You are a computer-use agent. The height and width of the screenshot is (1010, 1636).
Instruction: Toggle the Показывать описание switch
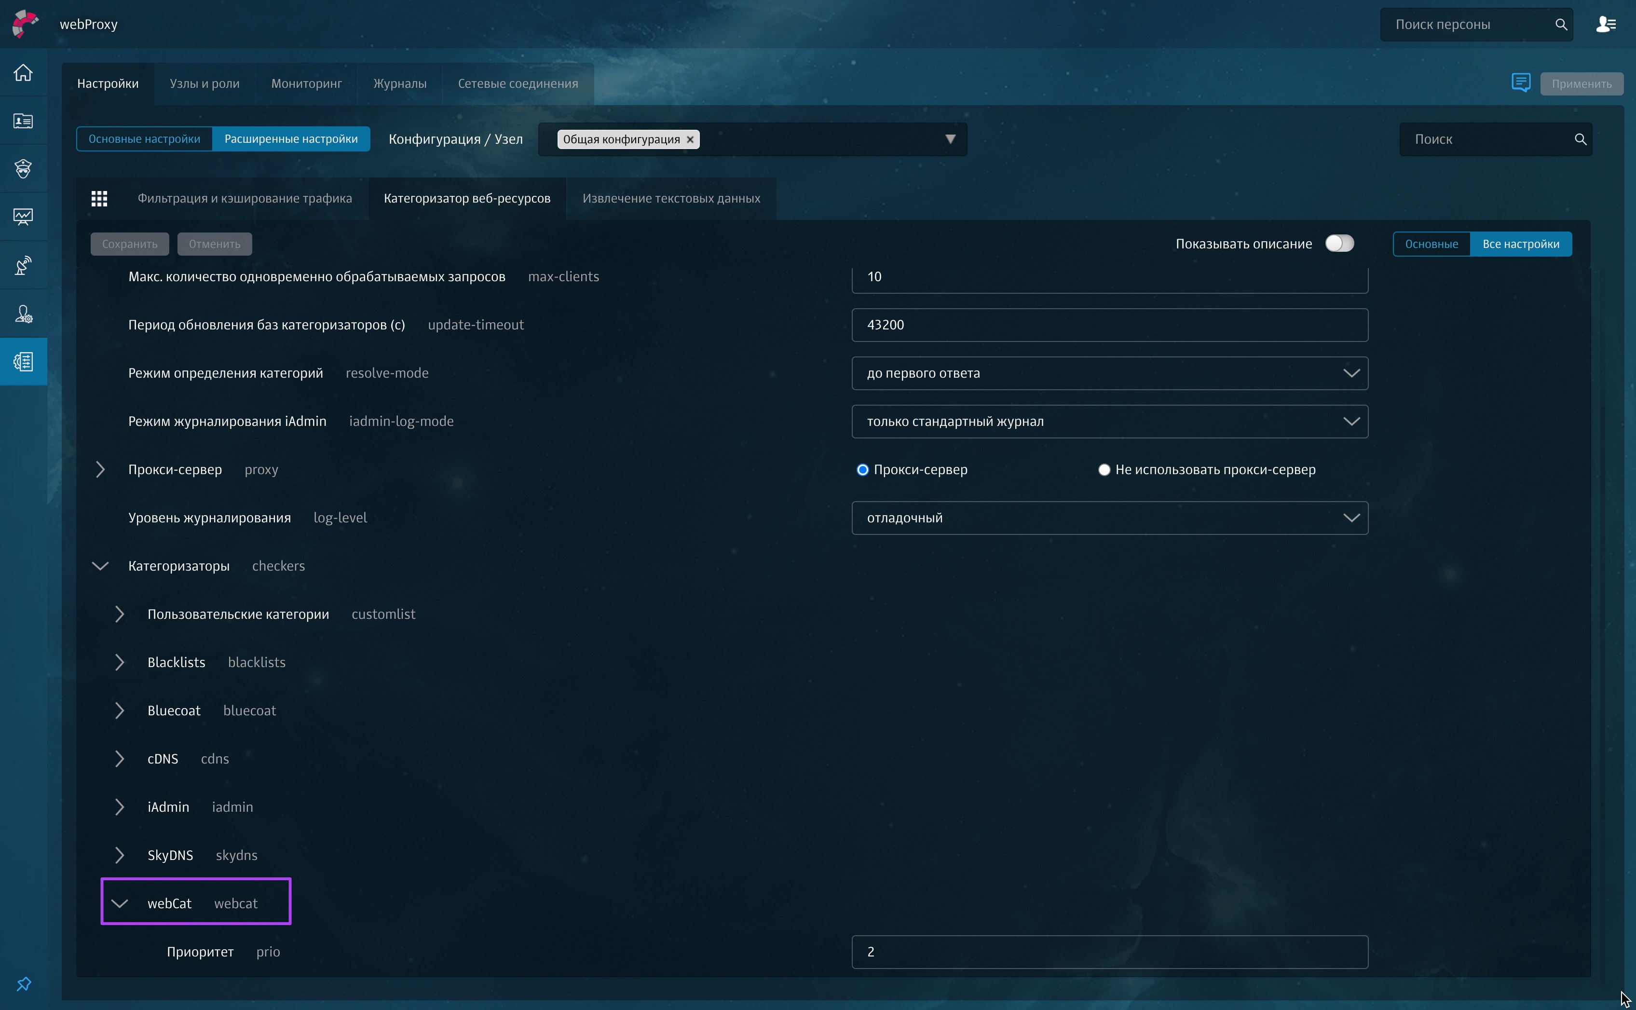pos(1339,244)
